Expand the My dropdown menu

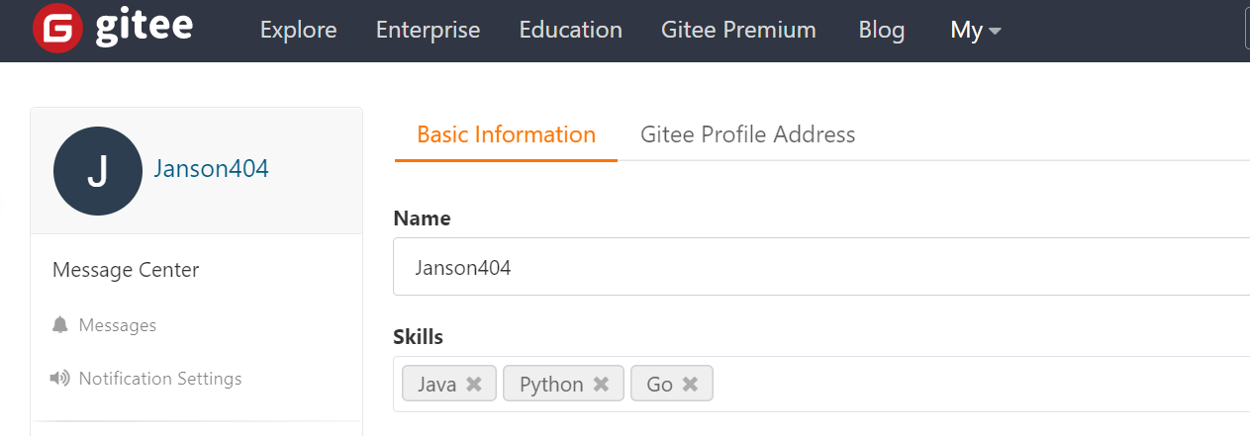(976, 31)
